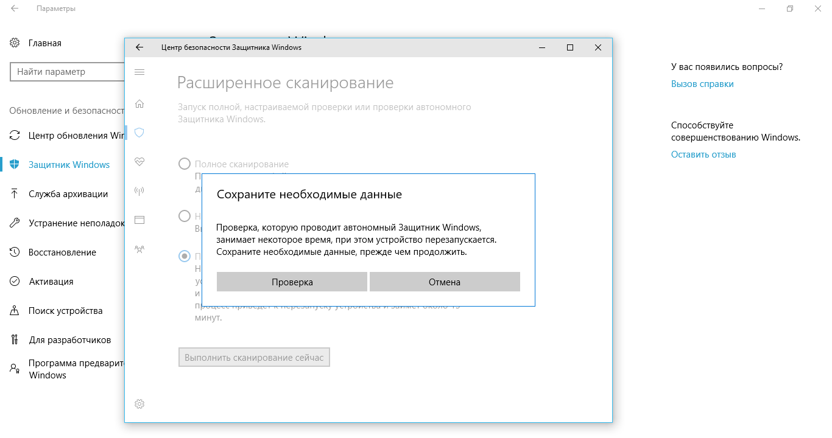Close the Defender Security Center window
832x438 pixels.
click(598, 47)
